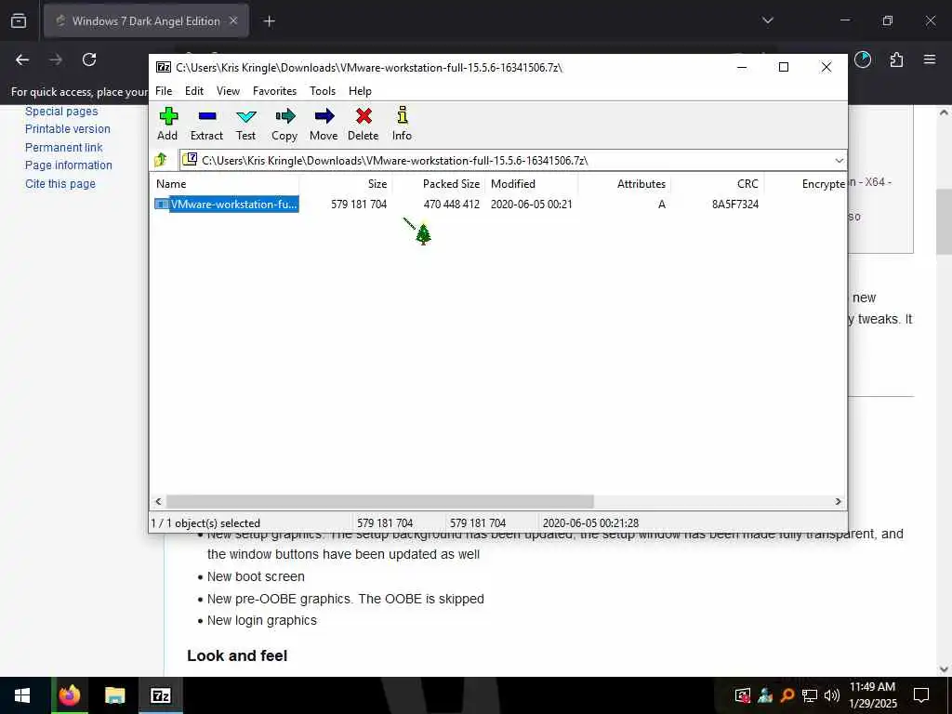This screenshot has height=714, width=952.
Task: Open a new Firefox tab
Action: (x=270, y=21)
